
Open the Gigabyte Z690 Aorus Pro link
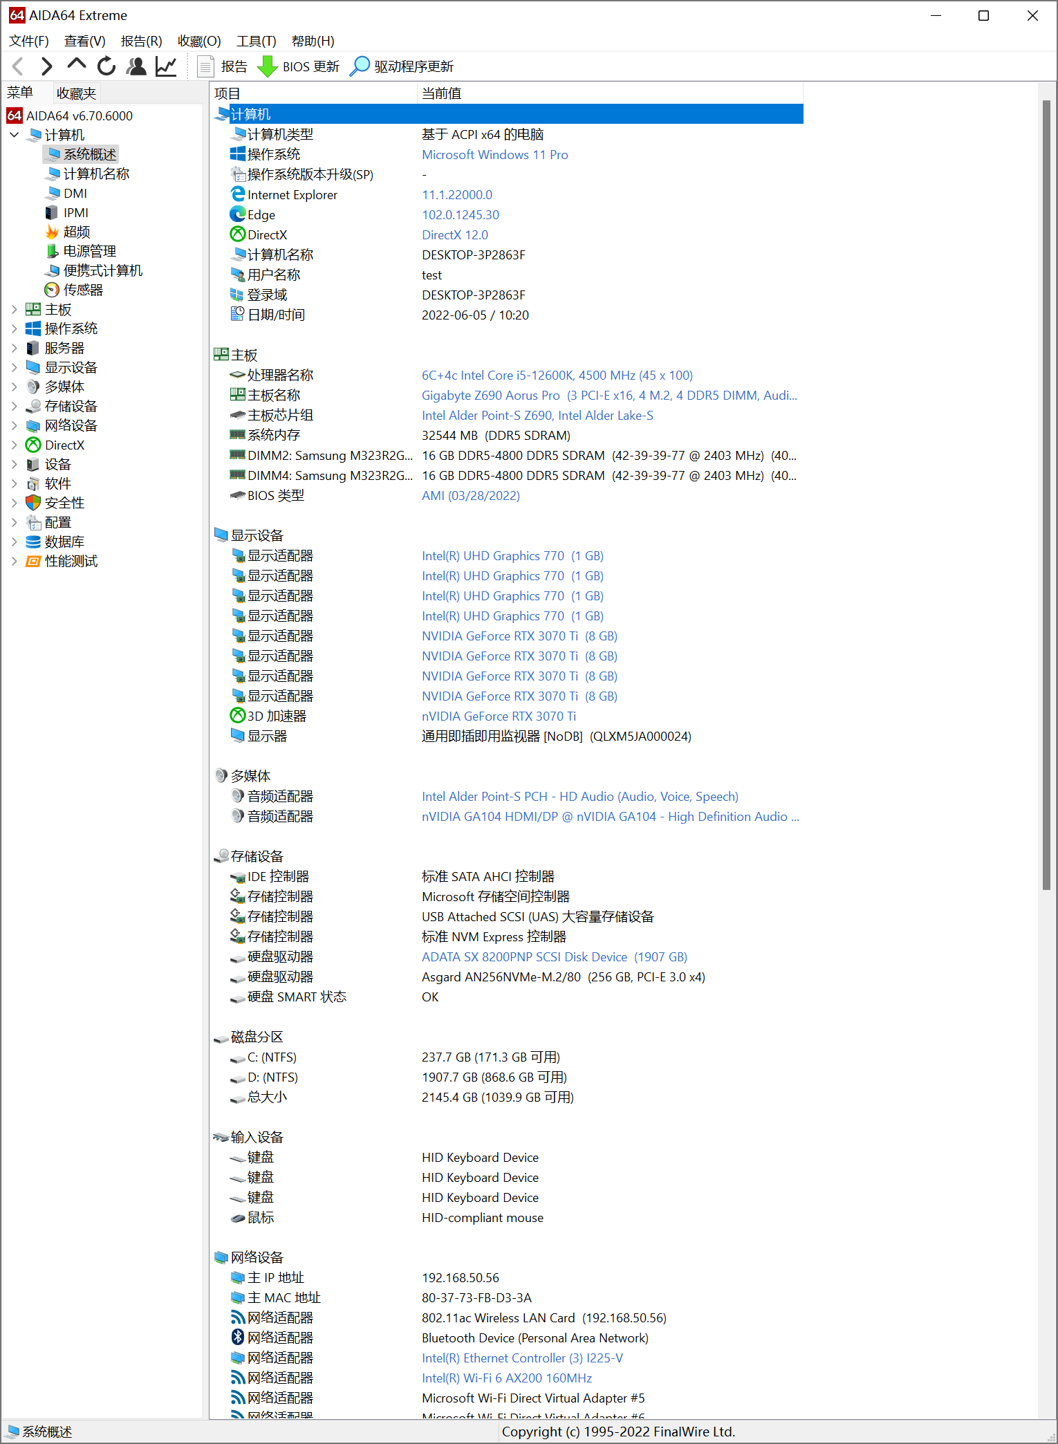(x=609, y=395)
